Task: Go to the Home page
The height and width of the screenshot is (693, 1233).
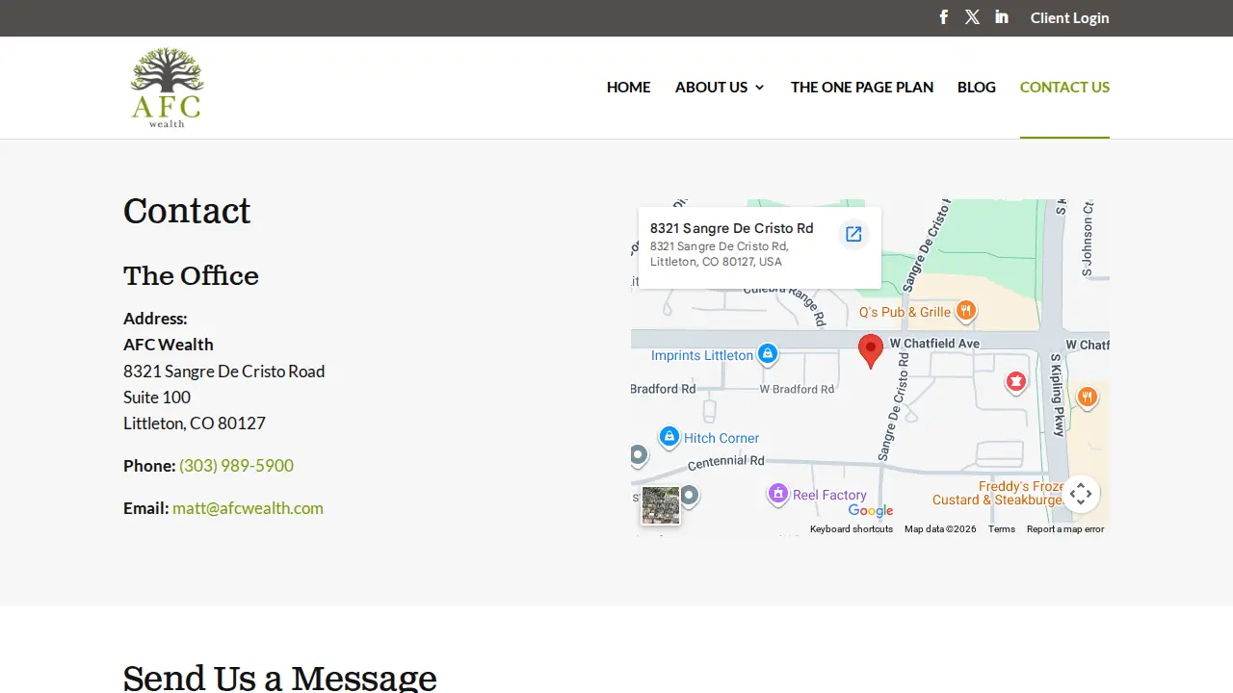Action: point(628,87)
